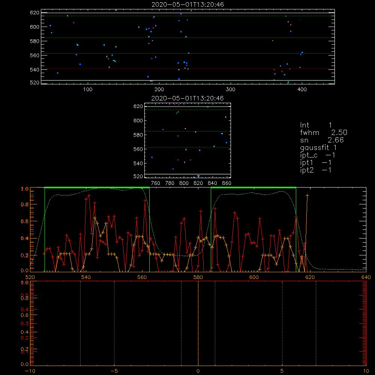This screenshot has width=375, height=375.
Task: Click the '640' x-axis label of profile plot
Action: tap(366, 277)
